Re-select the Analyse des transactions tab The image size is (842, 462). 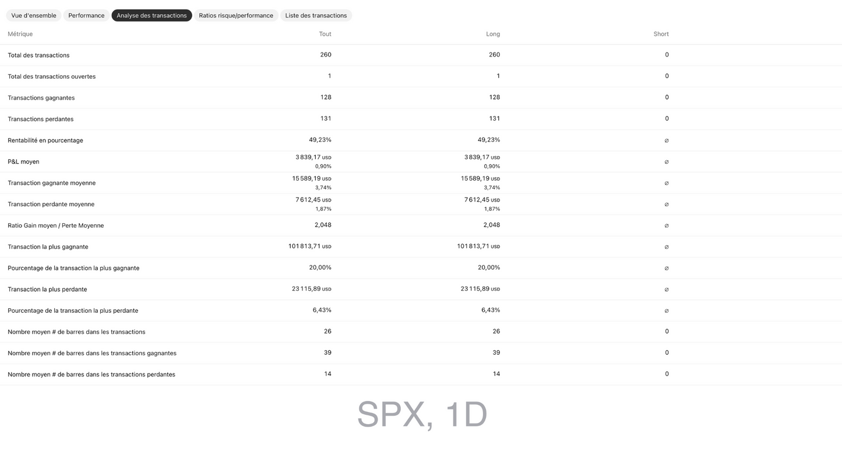coord(152,15)
